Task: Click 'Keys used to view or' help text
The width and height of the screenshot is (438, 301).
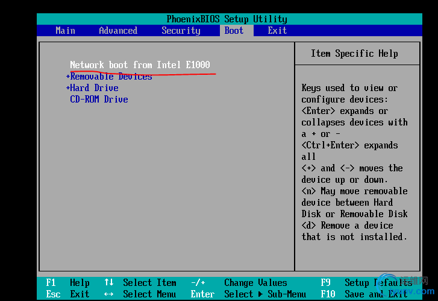Action: tap(349, 88)
